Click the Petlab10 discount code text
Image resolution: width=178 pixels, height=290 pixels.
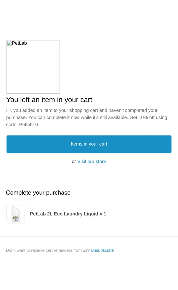tap(29, 125)
